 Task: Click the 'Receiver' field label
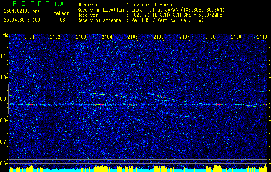pos(87,15)
